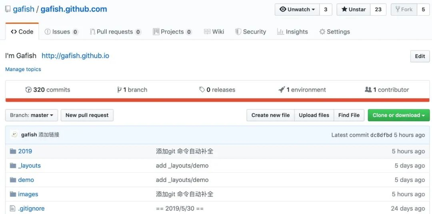Click the gafish avatar in latest commit row
The image size is (432, 214).
tap(14, 135)
